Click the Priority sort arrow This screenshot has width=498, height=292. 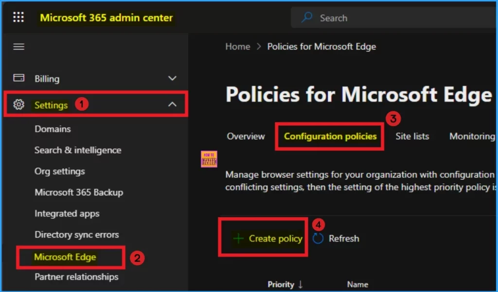click(300, 284)
